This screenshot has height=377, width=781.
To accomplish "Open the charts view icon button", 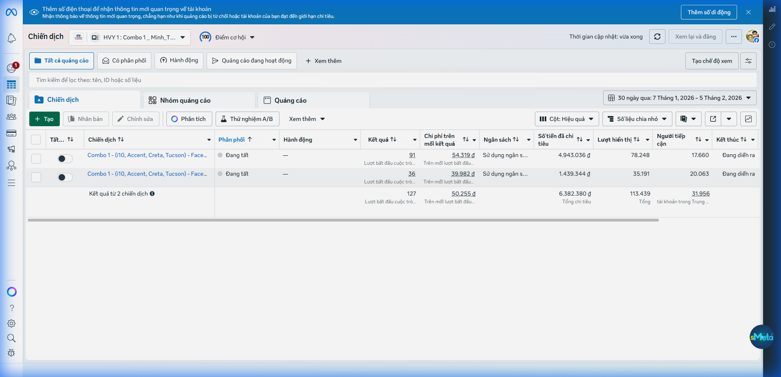I will coord(748,119).
